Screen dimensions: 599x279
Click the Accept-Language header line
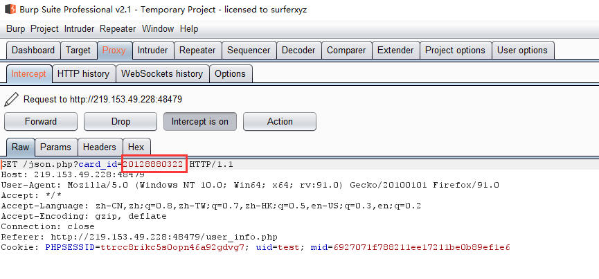(211, 206)
